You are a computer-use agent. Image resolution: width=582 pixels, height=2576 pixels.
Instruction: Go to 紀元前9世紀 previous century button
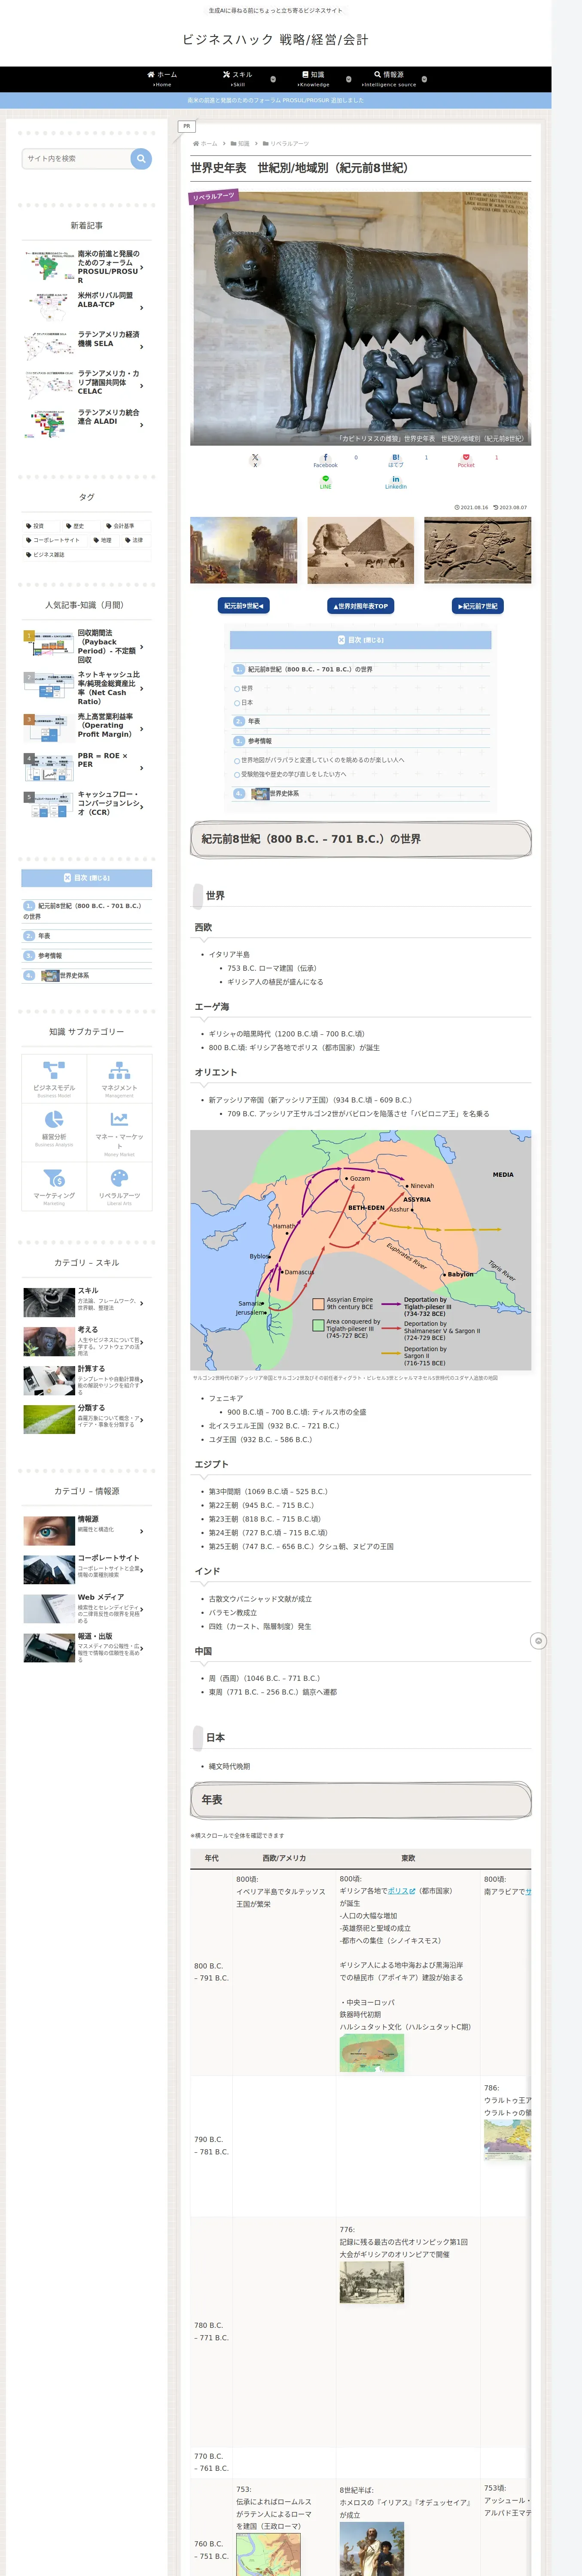pos(244,606)
